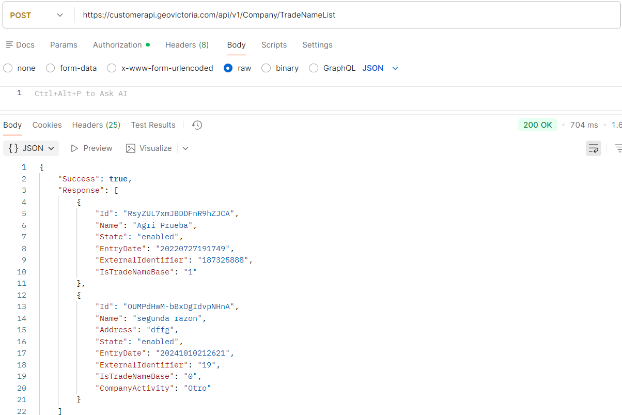Click the Docs icon in request tabs
The height and width of the screenshot is (415, 622).
click(x=10, y=45)
